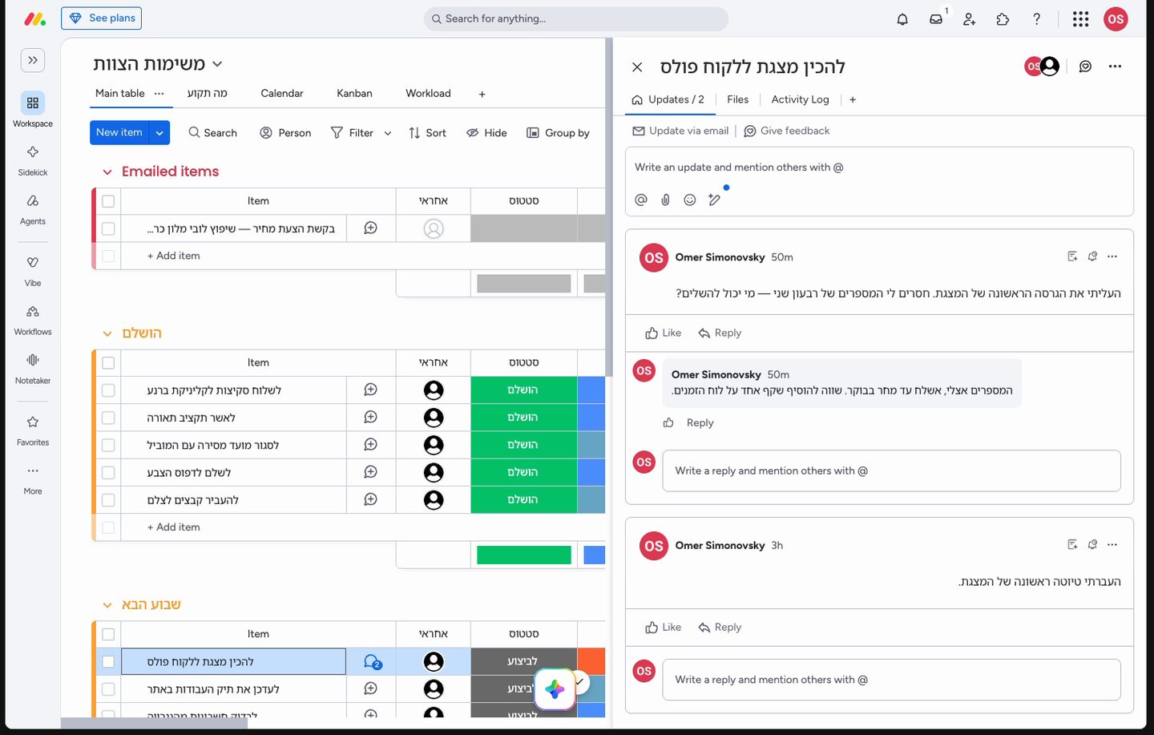Screen dimensions: 1154x735
Task: Check the box for להעביר קבצים לצלם
Action: point(108,500)
